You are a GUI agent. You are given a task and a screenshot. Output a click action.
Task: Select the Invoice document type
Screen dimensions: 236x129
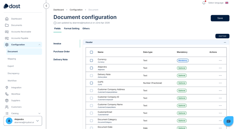coord(57,44)
